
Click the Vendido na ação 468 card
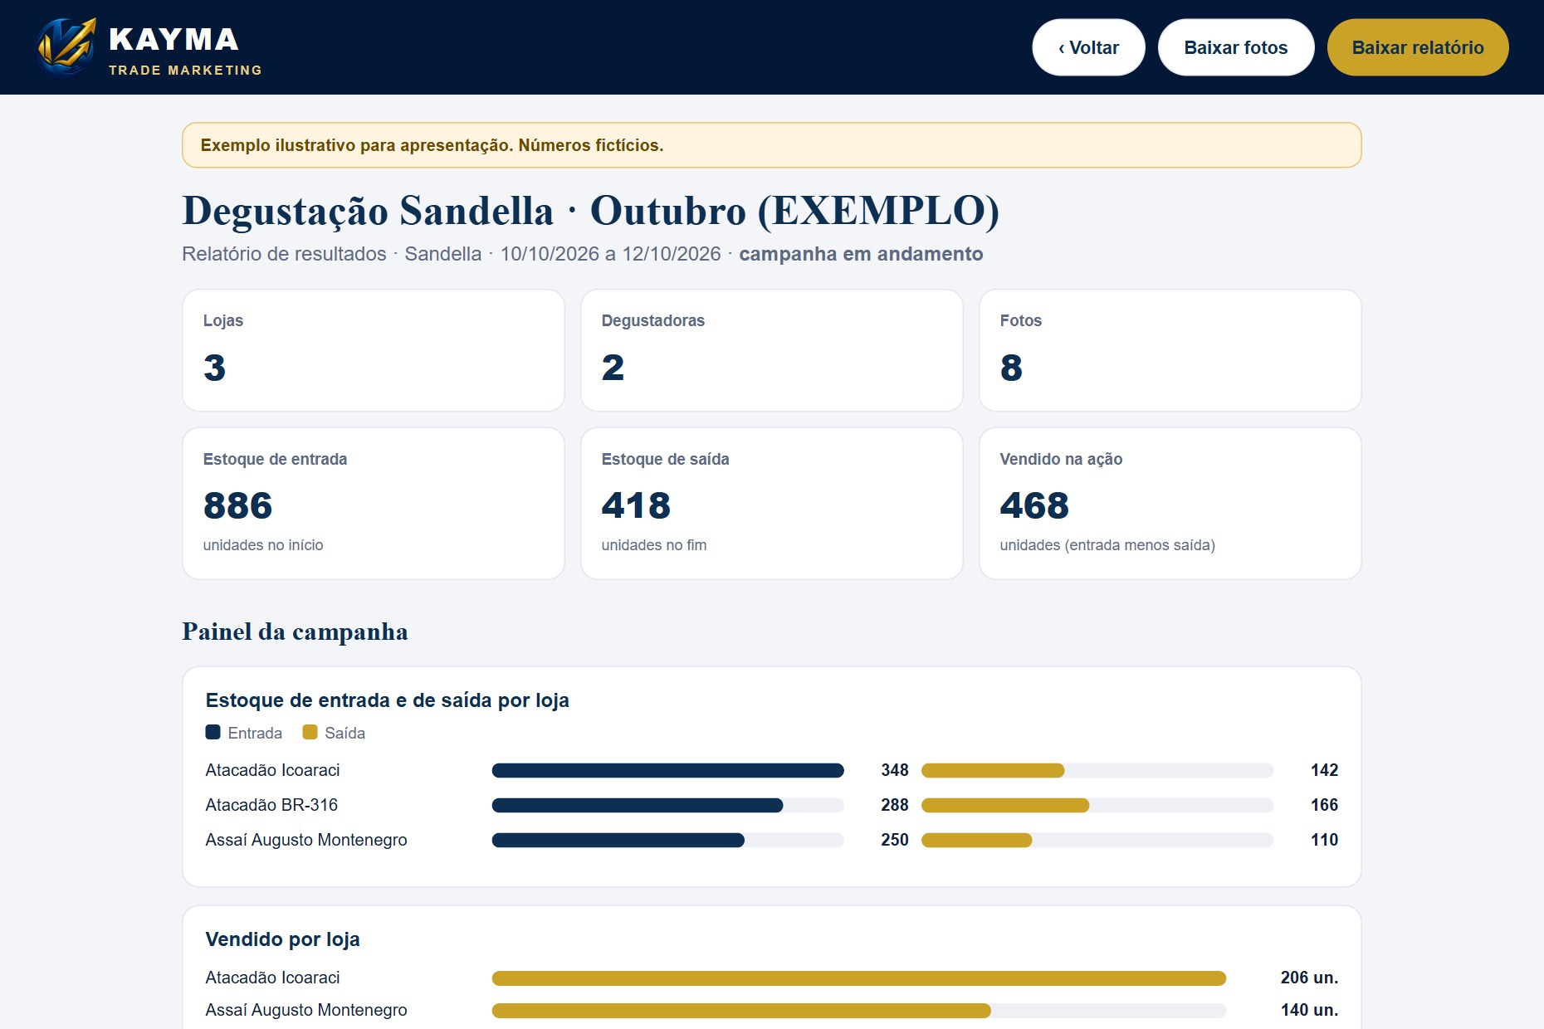point(1170,504)
